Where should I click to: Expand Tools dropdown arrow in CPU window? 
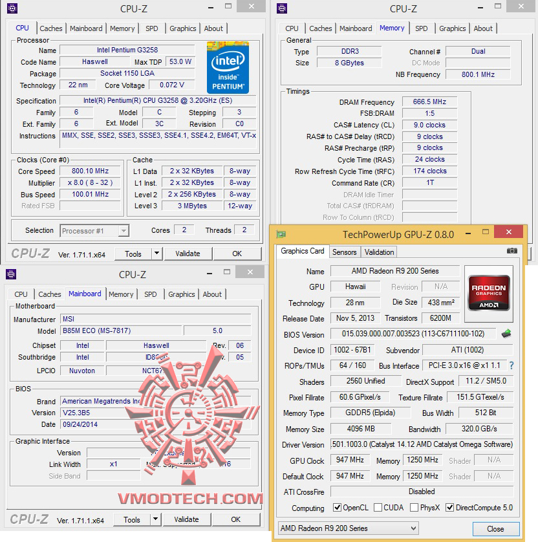coord(157,254)
